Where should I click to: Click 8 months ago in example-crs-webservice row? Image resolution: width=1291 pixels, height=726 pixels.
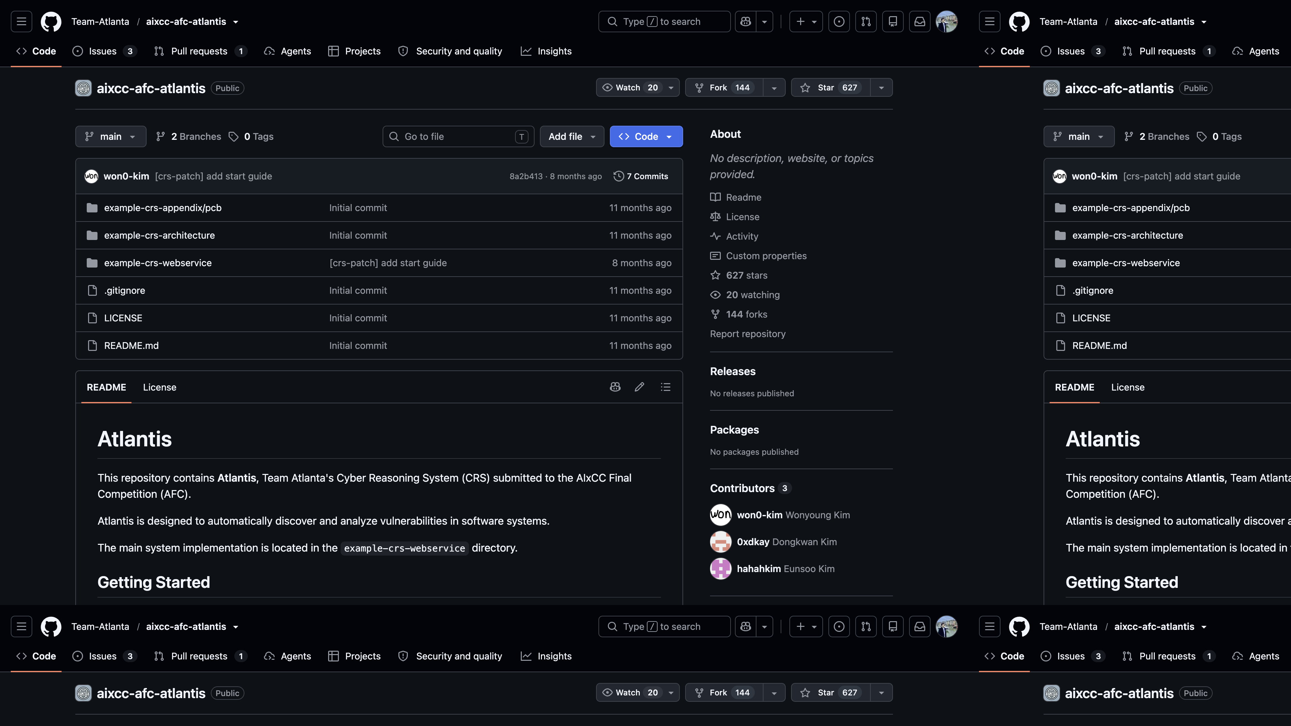pos(641,263)
